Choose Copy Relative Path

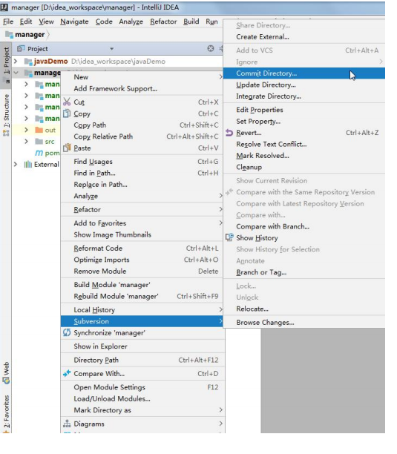(142, 136)
